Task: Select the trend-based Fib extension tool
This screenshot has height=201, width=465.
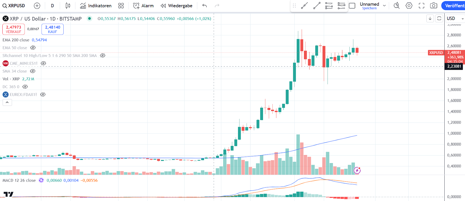Action: tap(341, 6)
